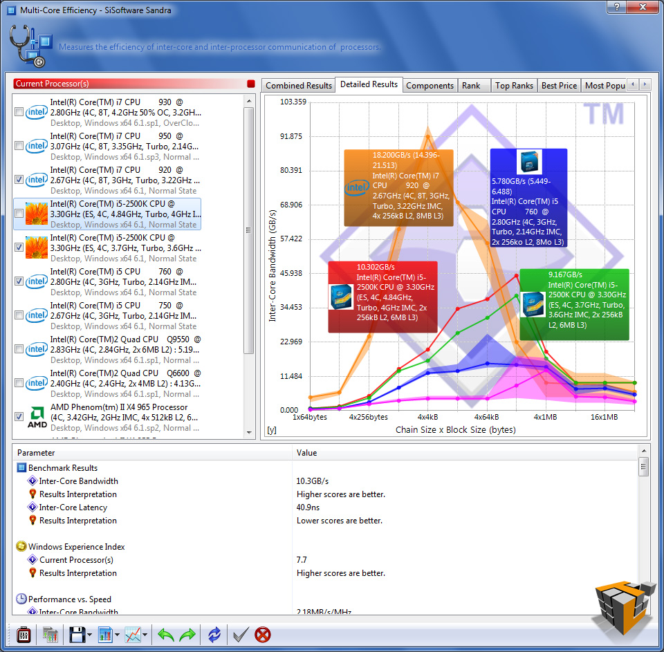Screen dimensions: 664x652
Task: Open the benchmark options engine icon
Action: 24,635
